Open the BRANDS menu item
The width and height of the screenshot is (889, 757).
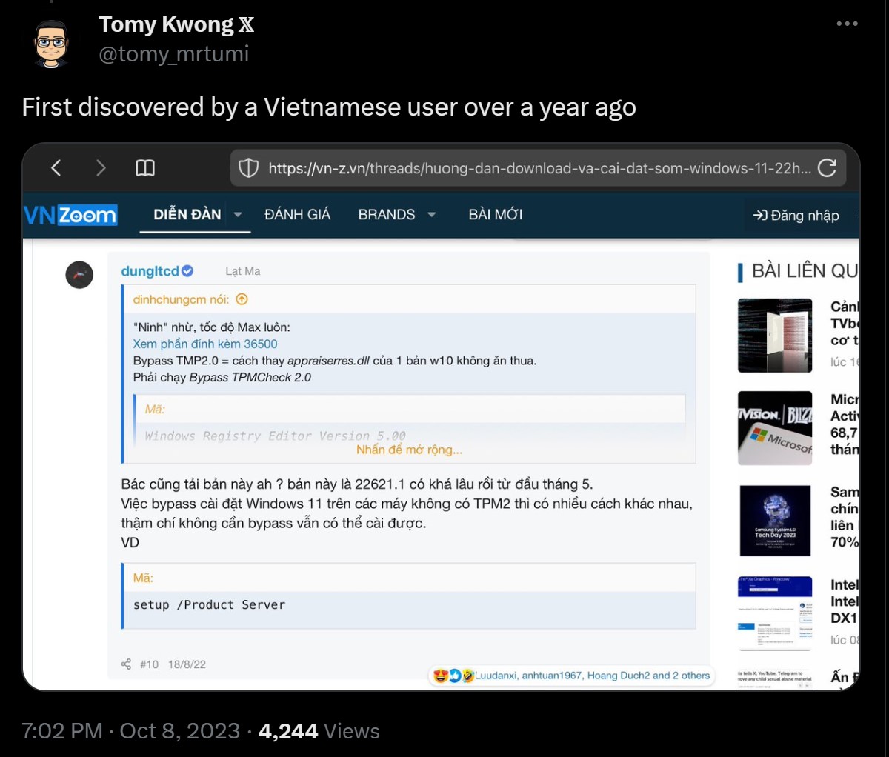[x=387, y=214]
